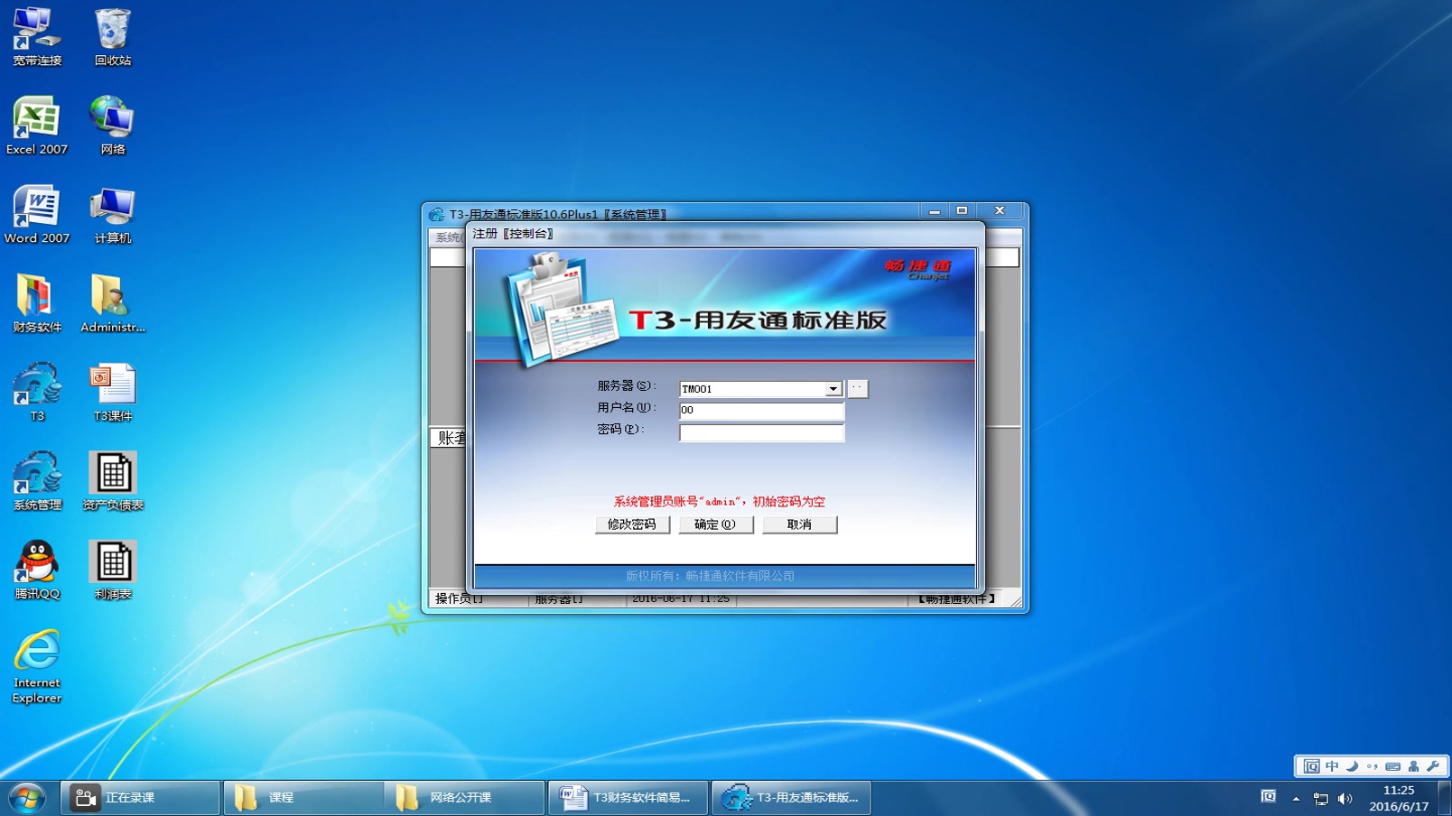Select the 财务软件 folder icon

click(x=37, y=302)
